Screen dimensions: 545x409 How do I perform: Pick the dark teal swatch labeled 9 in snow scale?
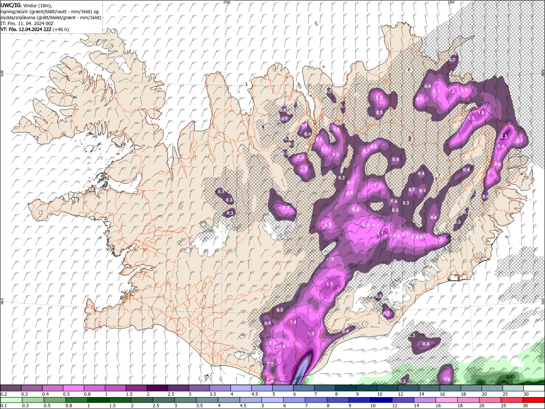coord(366,388)
